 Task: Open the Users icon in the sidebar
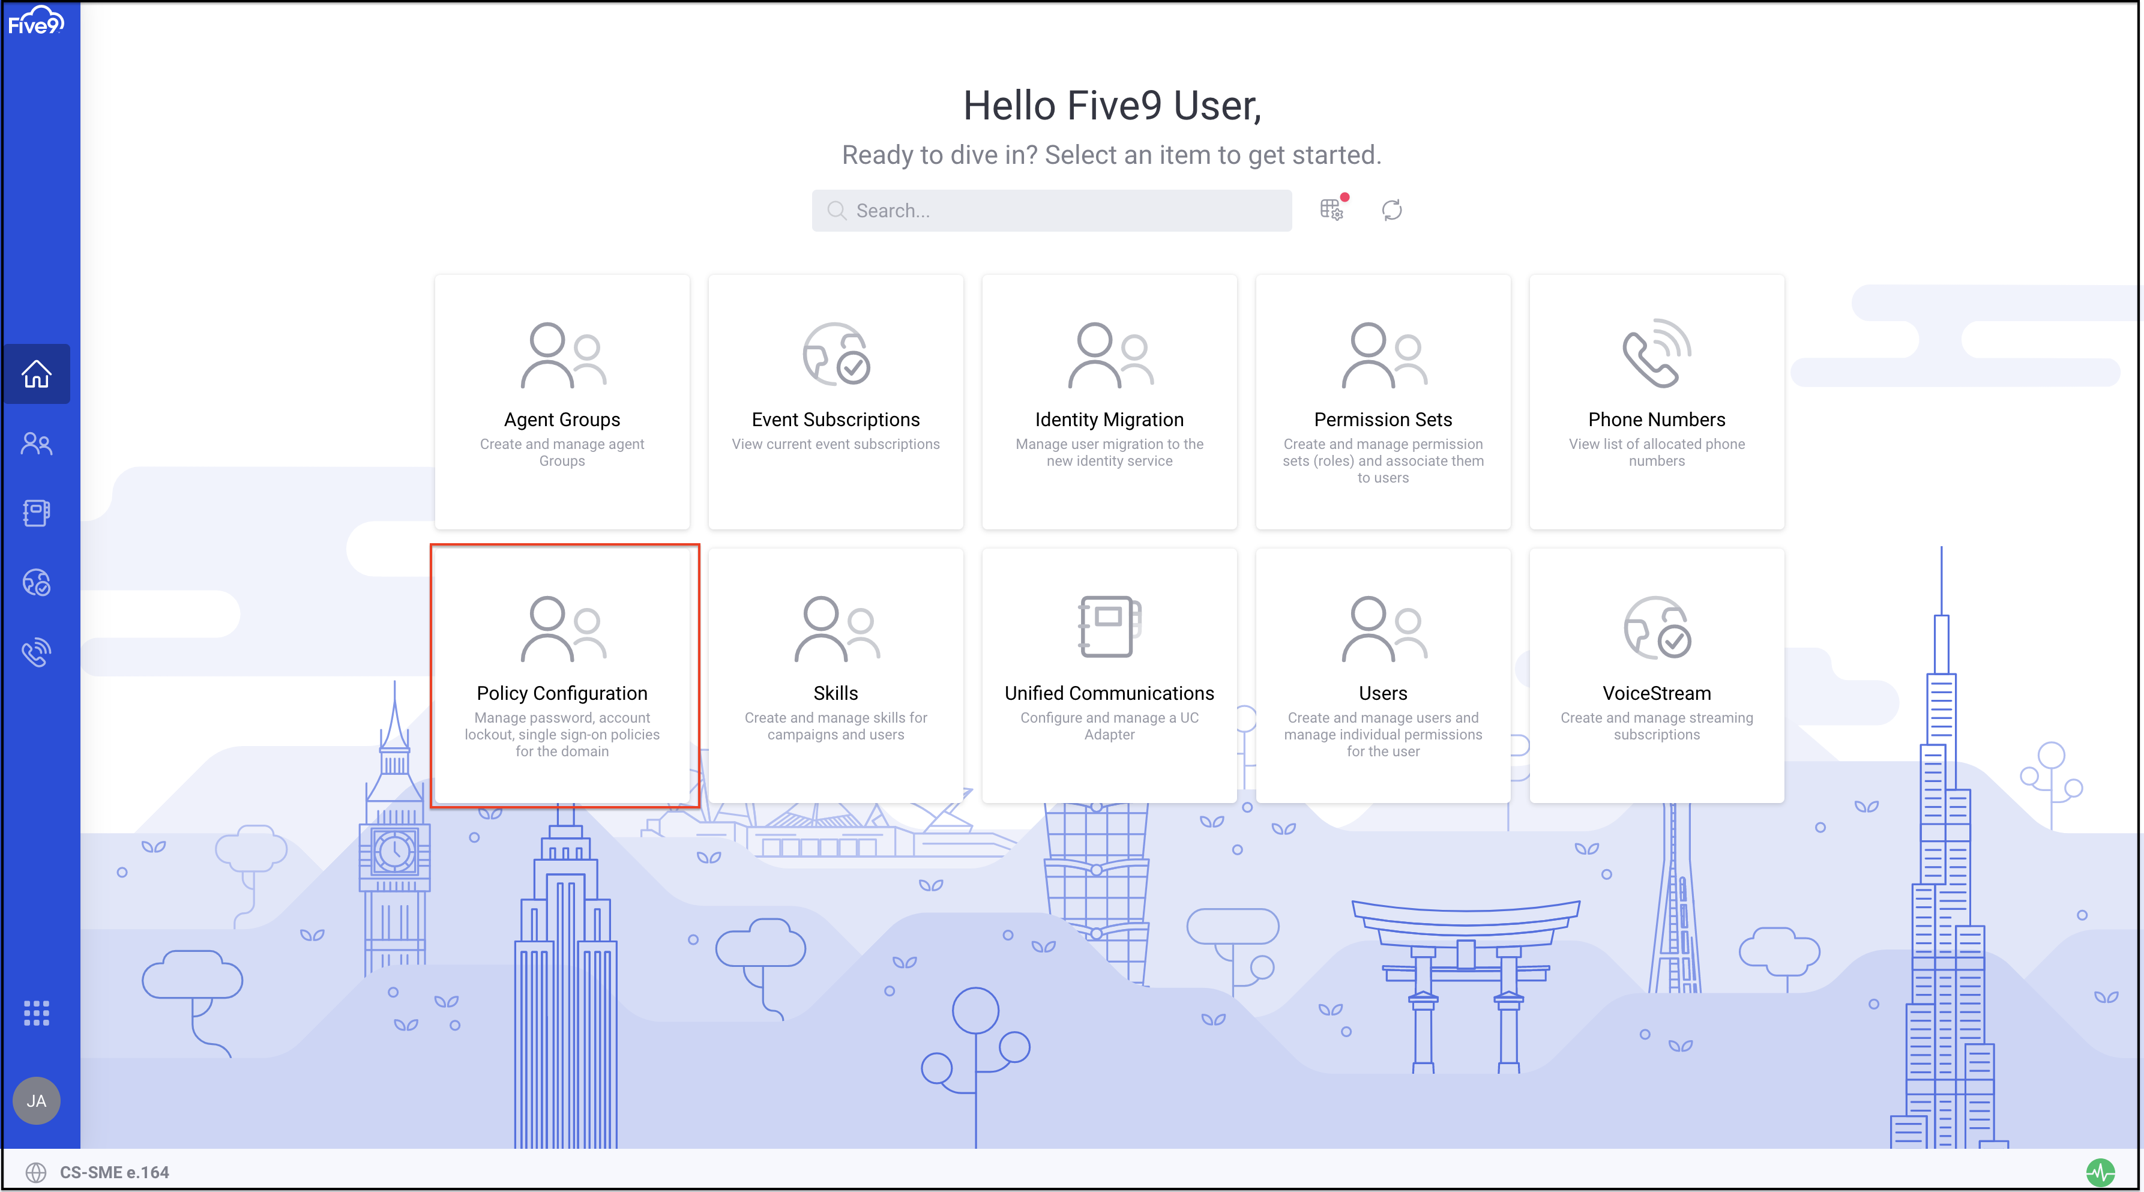click(x=37, y=444)
